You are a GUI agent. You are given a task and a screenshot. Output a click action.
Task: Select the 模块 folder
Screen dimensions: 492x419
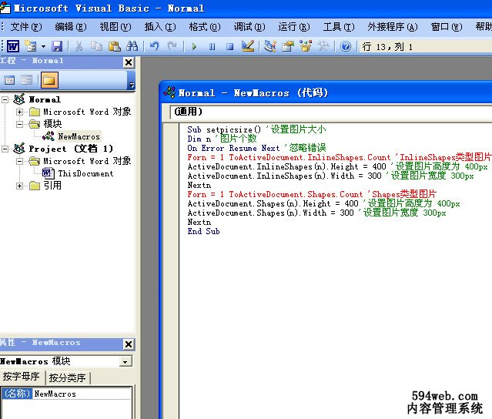tap(52, 124)
